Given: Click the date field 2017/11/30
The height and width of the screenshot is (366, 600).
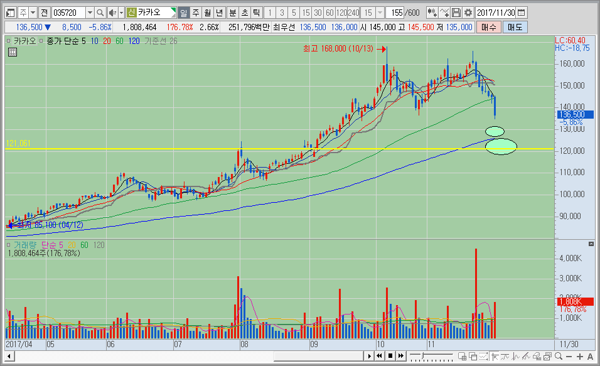Looking at the screenshot, I should (496, 13).
